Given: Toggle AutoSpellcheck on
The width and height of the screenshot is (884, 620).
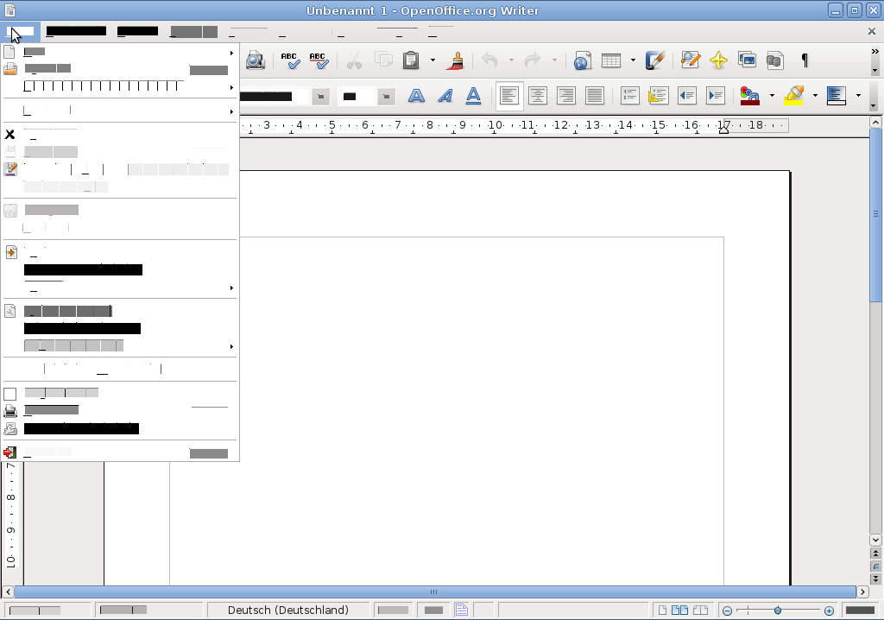Looking at the screenshot, I should (318, 60).
